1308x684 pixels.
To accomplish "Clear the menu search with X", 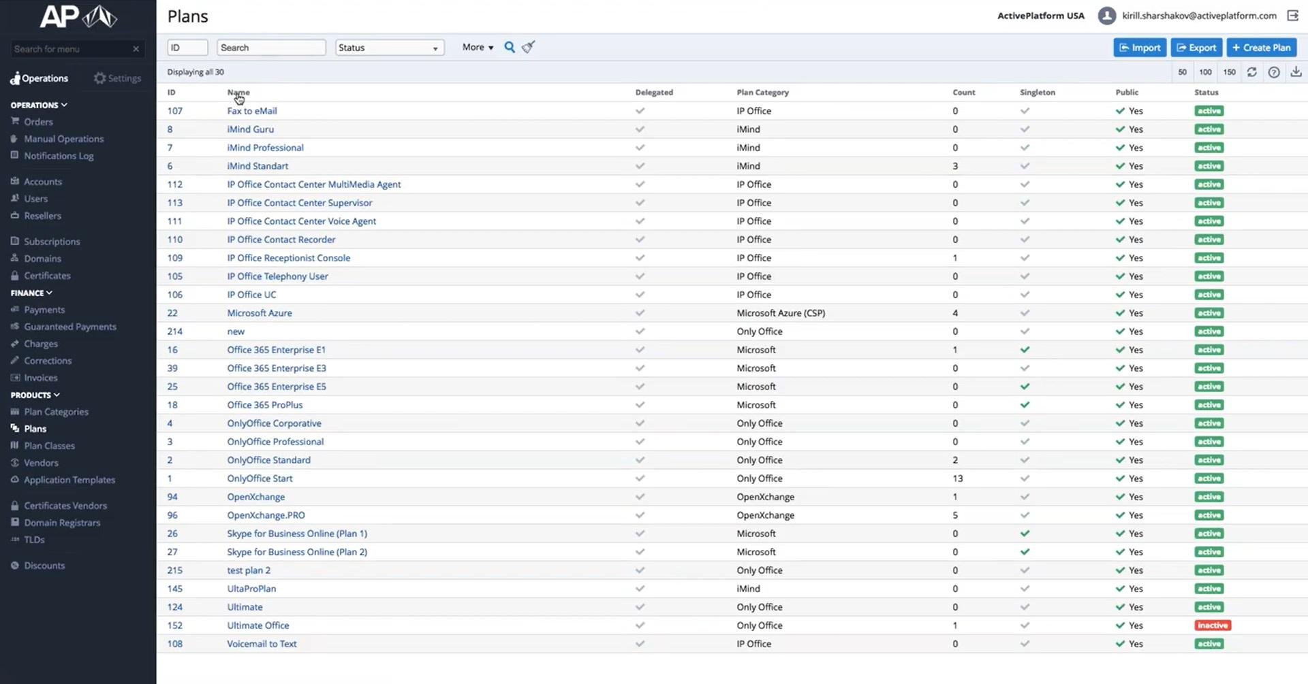I will (136, 49).
